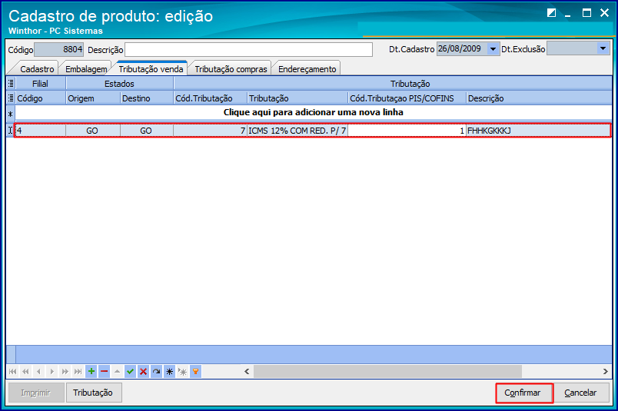Sort by Cód.Tributação column header
Screen dimensions: 618x411
click(x=210, y=98)
